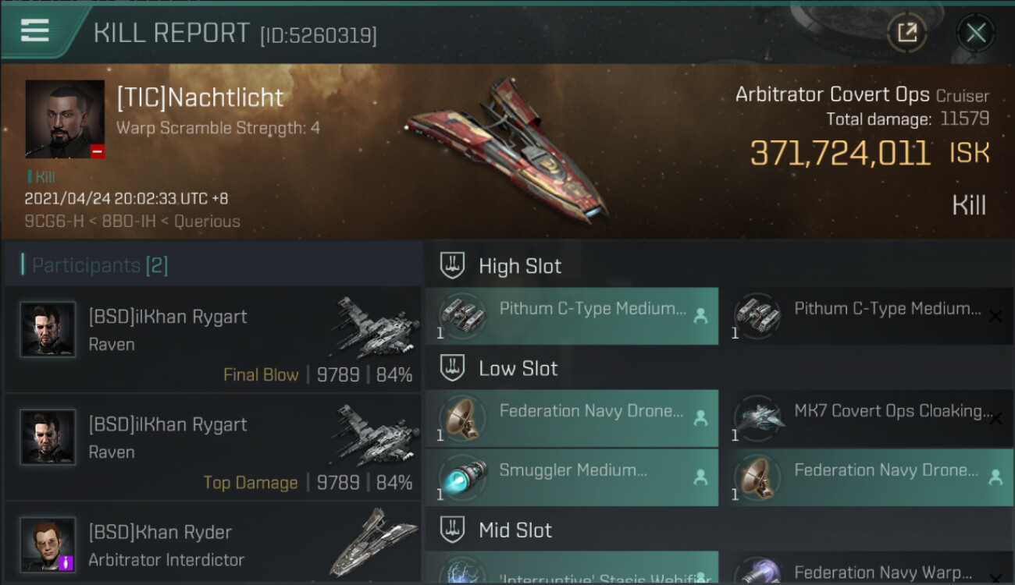The width and height of the screenshot is (1015, 585).
Task: Select first Pithum C-Type Medium module
Action: (572, 316)
